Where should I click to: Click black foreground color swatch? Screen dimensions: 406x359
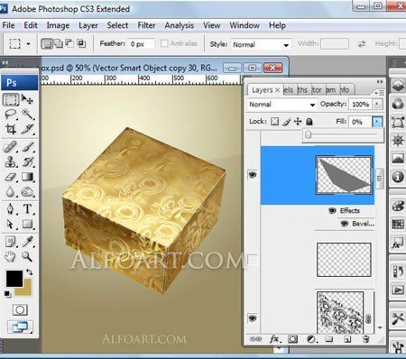tap(14, 279)
